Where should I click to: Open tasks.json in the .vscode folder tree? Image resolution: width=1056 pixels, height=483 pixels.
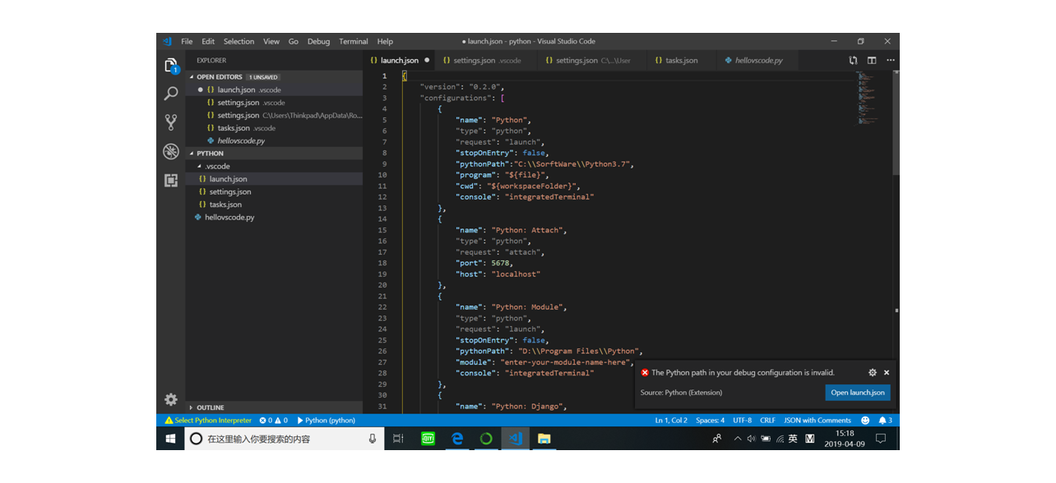pyautogui.click(x=274, y=205)
